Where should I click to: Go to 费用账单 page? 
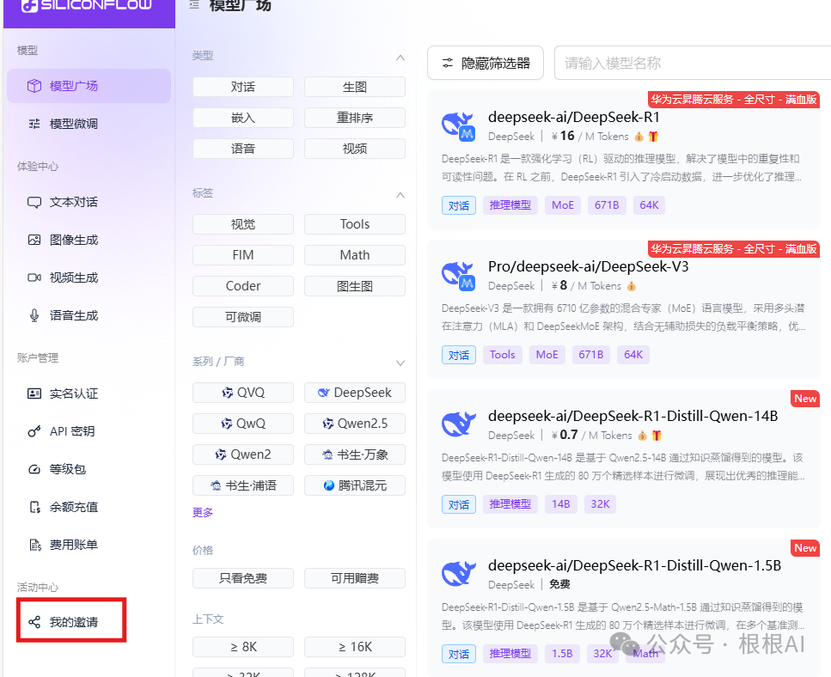89,545
